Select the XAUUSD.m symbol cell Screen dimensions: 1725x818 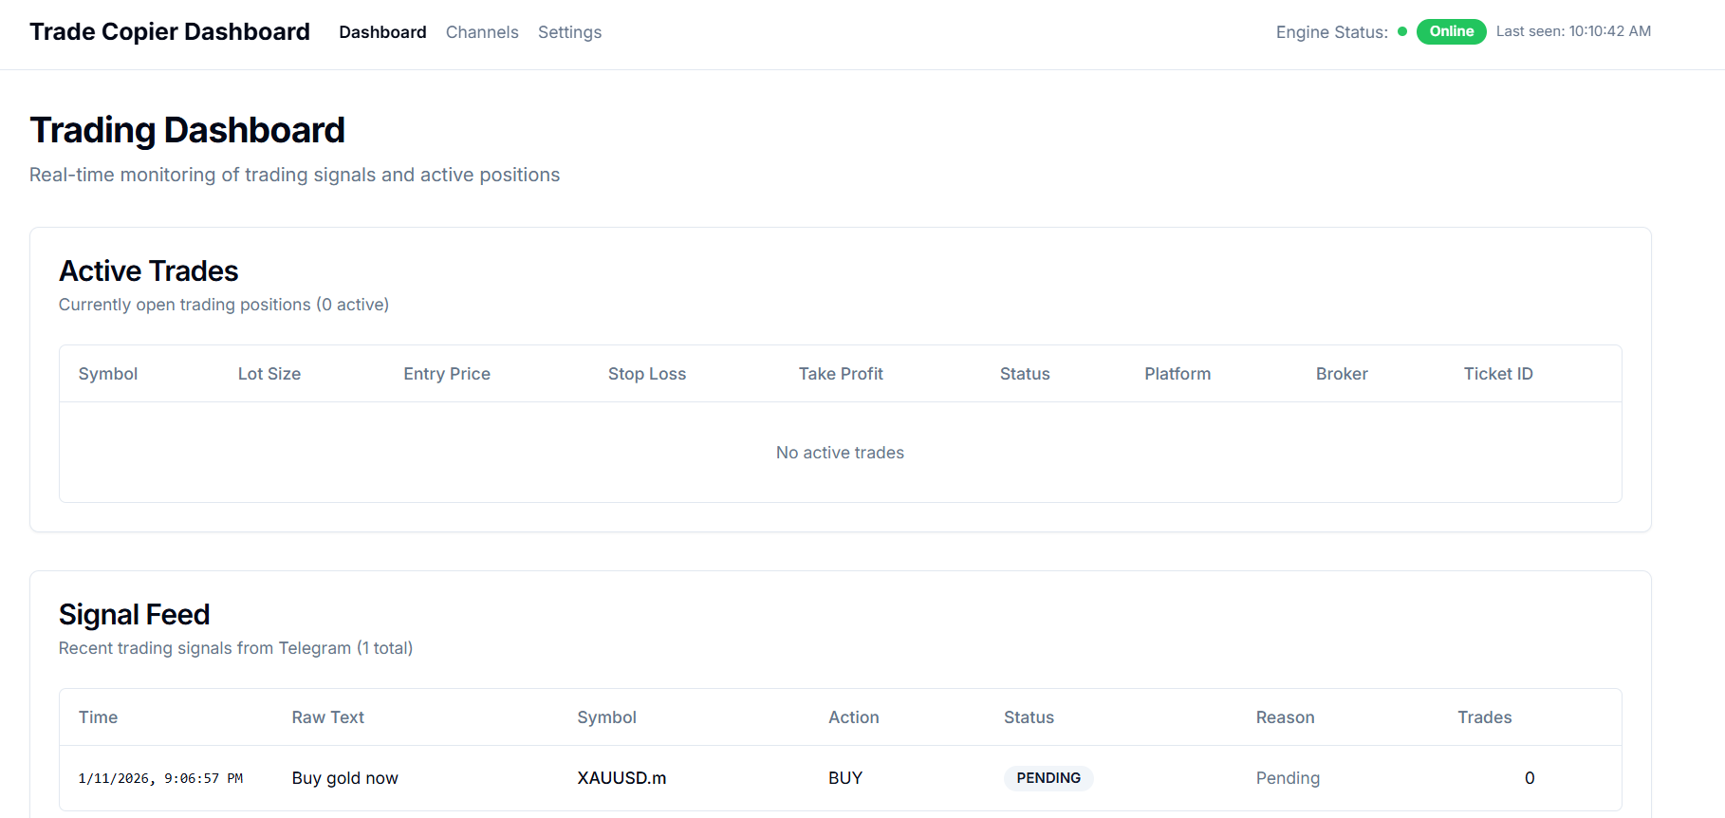click(621, 778)
